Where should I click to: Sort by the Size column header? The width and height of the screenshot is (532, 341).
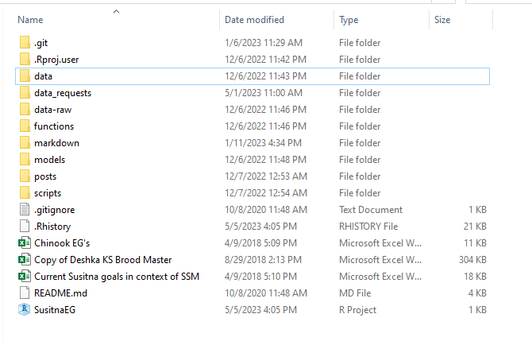click(x=442, y=20)
